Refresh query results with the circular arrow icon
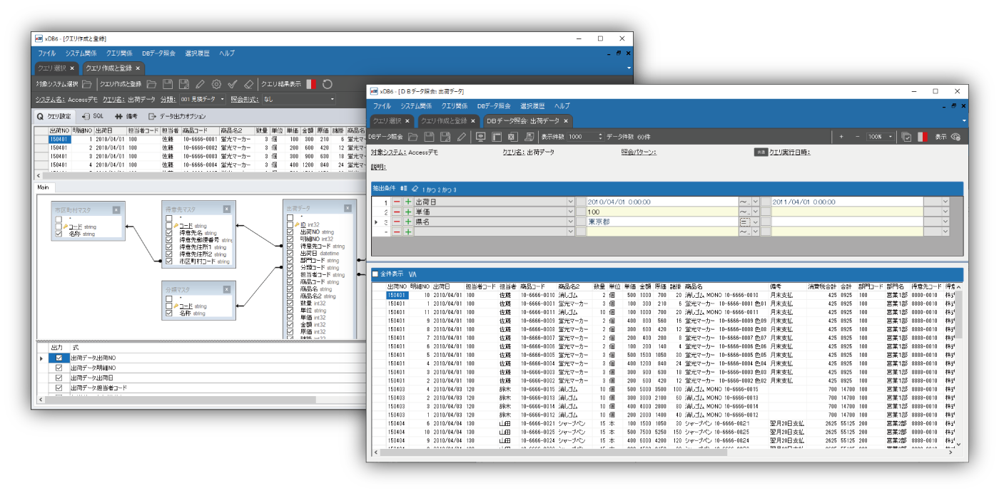Image resolution: width=999 pixels, height=493 pixels. coord(328,84)
